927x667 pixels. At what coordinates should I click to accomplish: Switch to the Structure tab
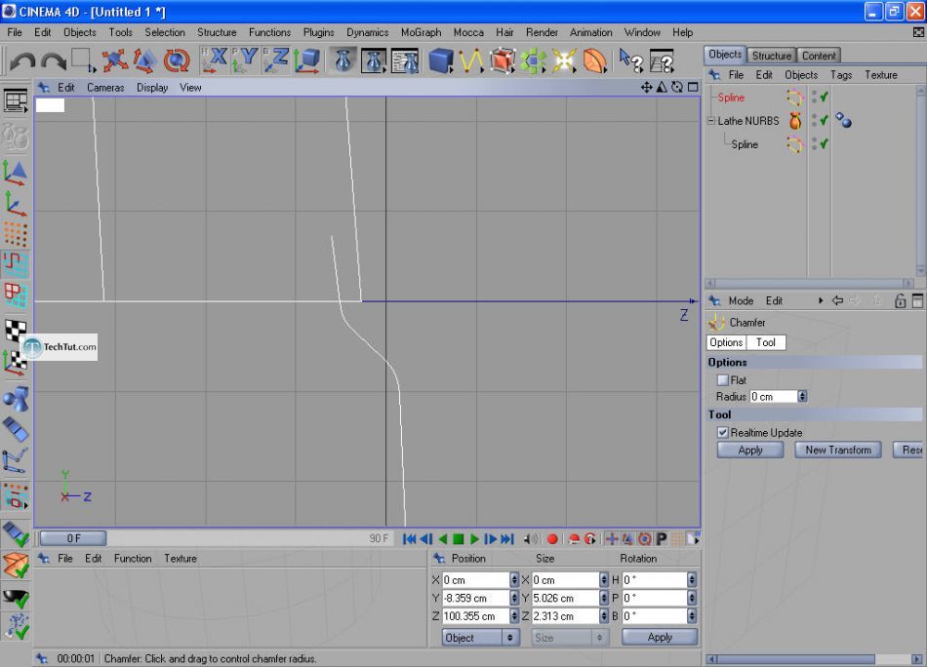pyautogui.click(x=771, y=56)
